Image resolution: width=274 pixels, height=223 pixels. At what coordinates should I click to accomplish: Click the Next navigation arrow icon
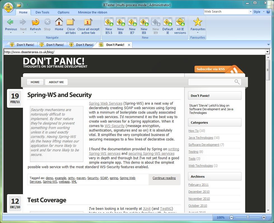coord(23,22)
